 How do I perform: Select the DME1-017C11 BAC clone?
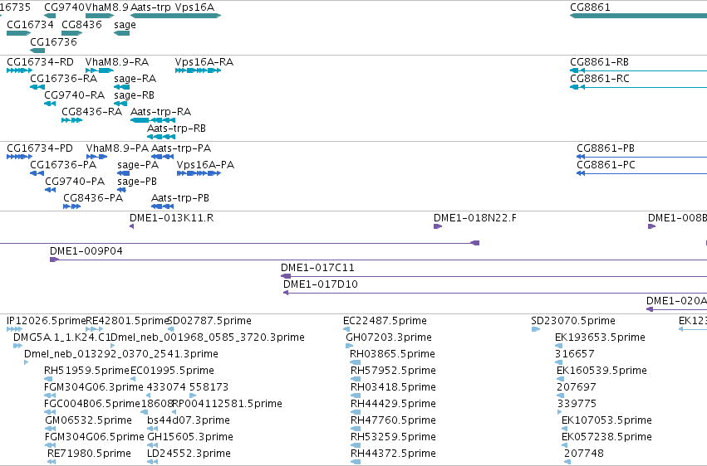point(493,276)
